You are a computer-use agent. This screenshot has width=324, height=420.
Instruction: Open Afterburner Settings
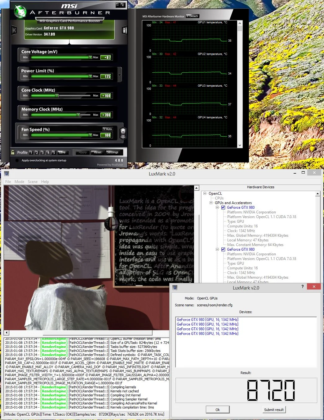(112, 152)
